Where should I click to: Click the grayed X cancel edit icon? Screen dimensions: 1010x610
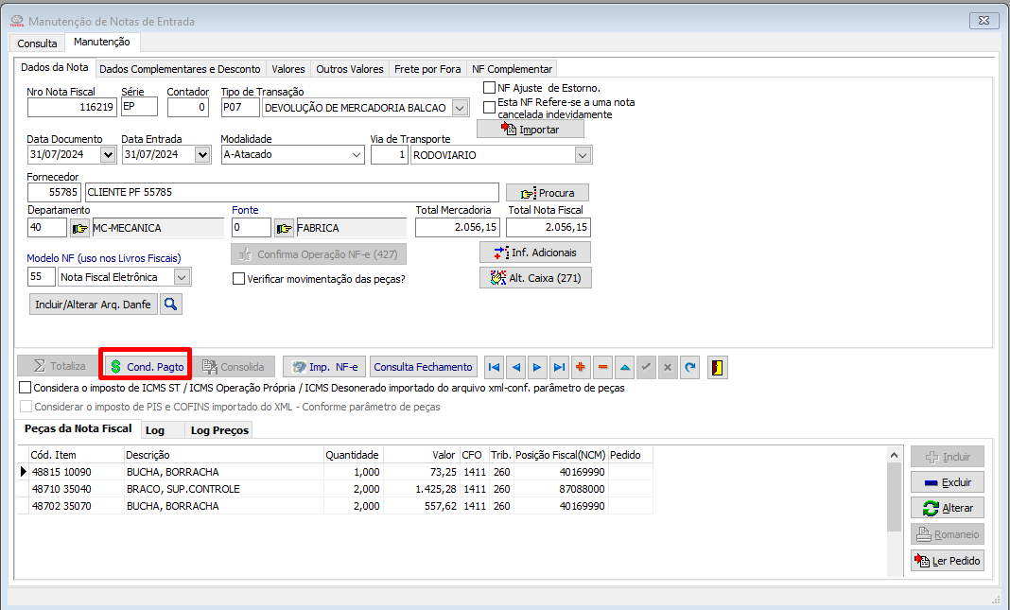668,367
